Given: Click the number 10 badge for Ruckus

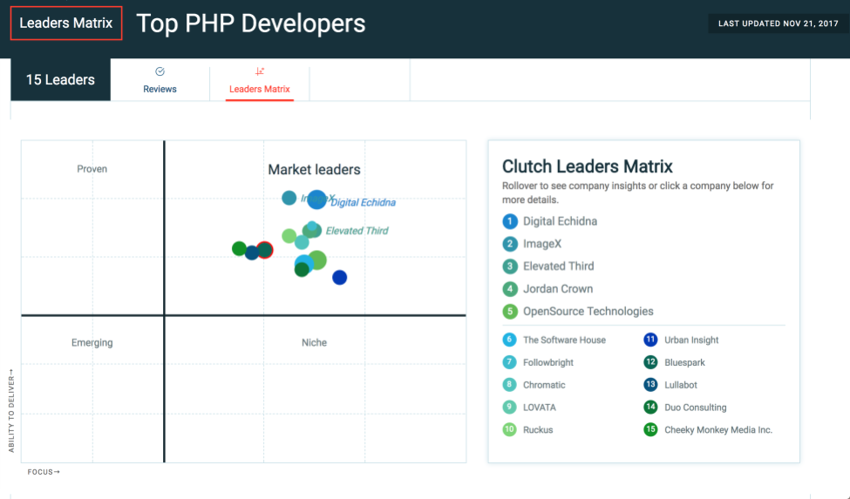Looking at the screenshot, I should point(510,429).
